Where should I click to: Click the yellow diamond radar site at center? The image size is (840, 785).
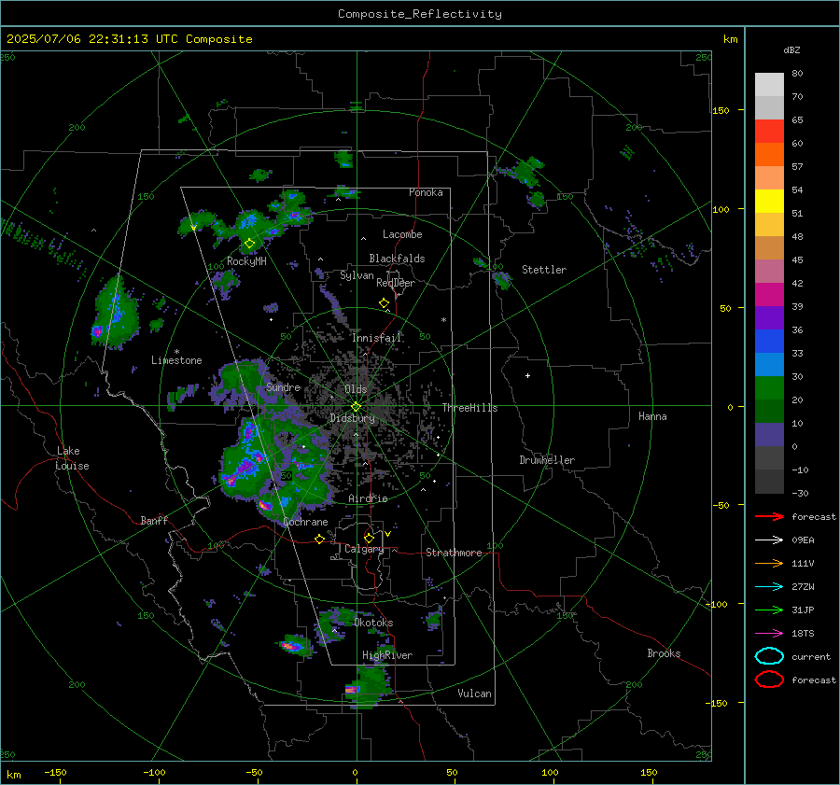tap(357, 407)
